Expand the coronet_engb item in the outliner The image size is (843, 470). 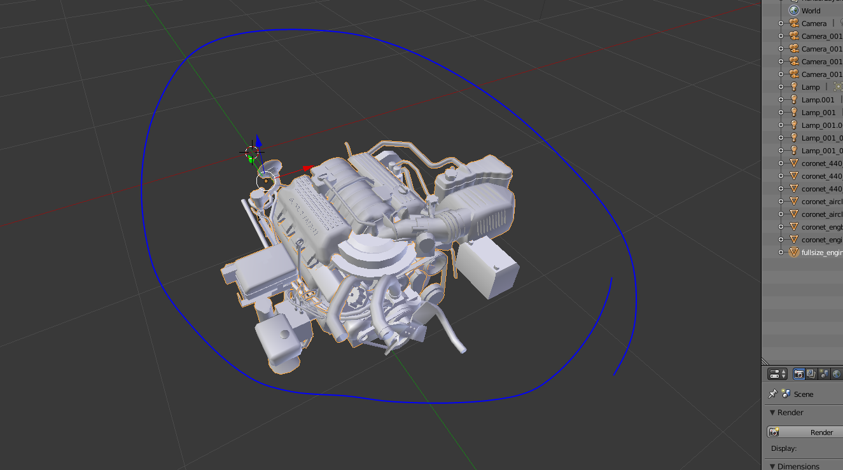pyautogui.click(x=781, y=226)
